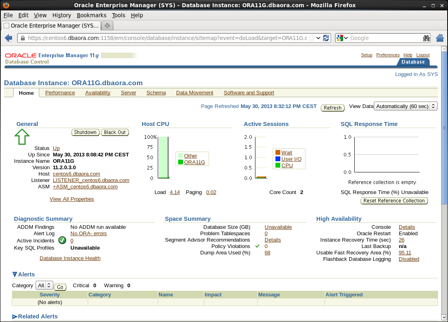
Task: Click the Black Out button
Action: pos(115,132)
